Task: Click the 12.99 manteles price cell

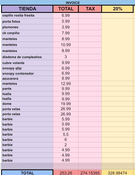Action: tap(66, 84)
